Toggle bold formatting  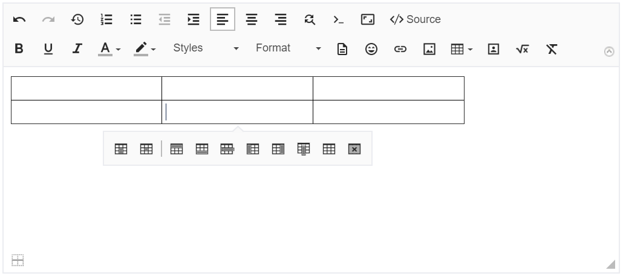click(19, 49)
